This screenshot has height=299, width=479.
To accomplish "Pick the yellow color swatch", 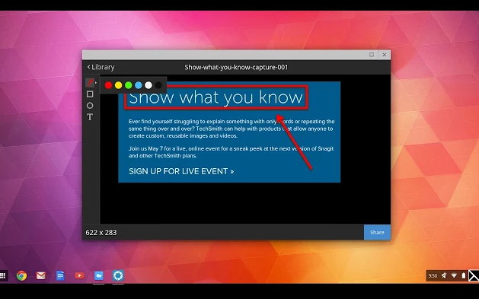I will [x=119, y=85].
